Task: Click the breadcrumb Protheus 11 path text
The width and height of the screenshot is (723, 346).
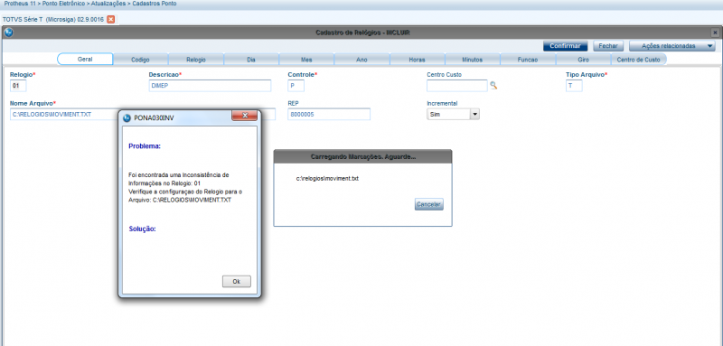Action: [90, 4]
